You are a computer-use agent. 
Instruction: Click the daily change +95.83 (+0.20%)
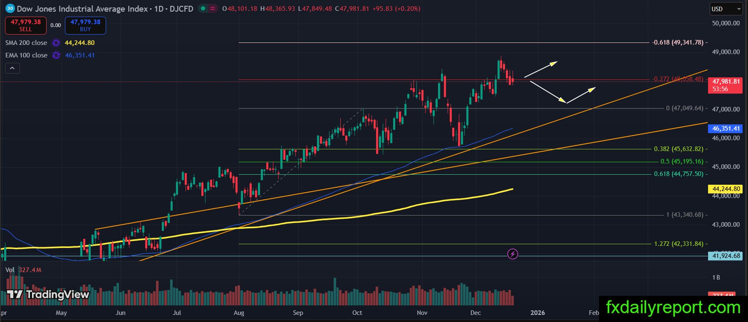click(396, 8)
